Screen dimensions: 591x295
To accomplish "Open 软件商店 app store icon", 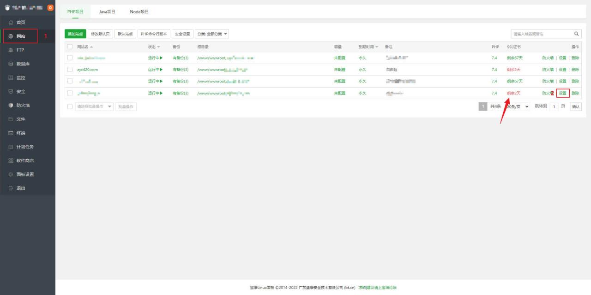I will click(11, 161).
